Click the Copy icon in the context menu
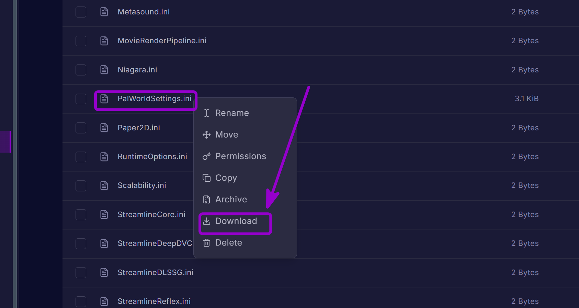 [206, 178]
